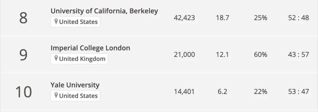Click rank number 9
This screenshot has width=318, height=112.
[x=23, y=55]
